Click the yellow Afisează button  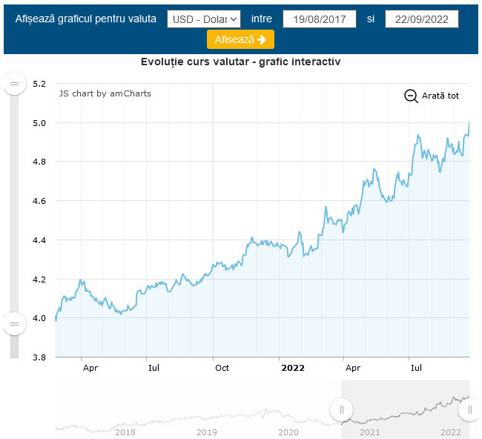pyautogui.click(x=240, y=39)
